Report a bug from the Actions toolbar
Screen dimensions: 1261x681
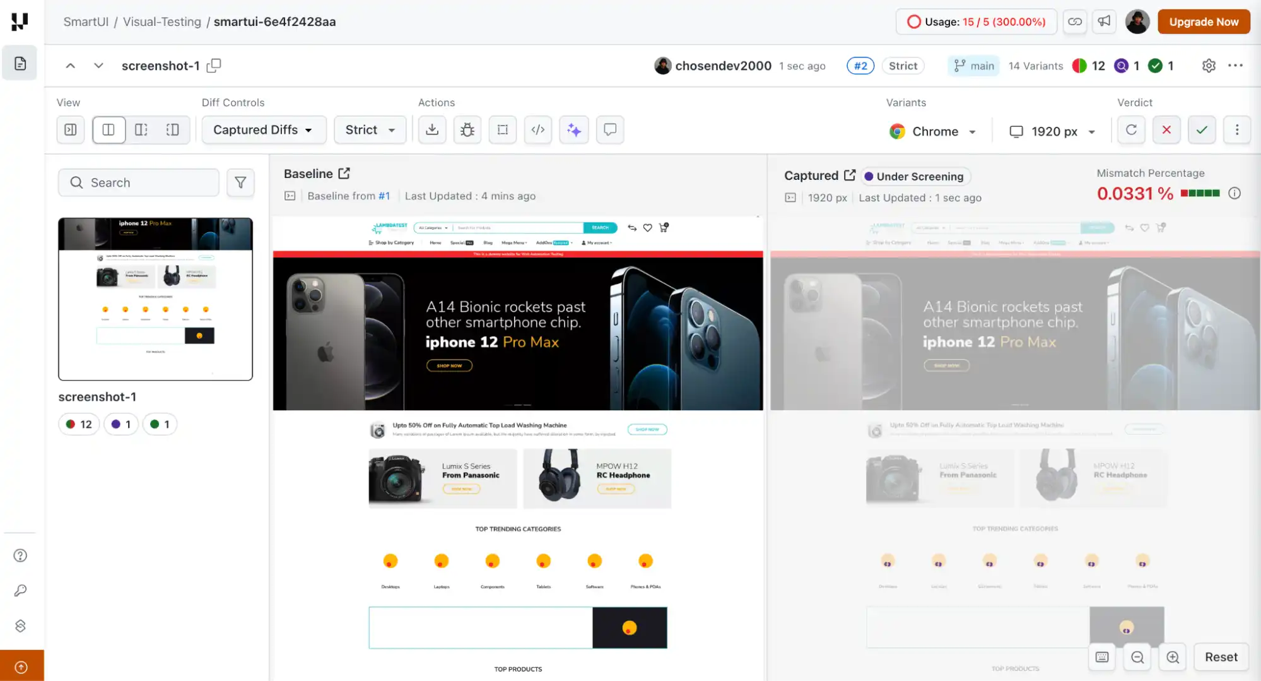click(467, 129)
